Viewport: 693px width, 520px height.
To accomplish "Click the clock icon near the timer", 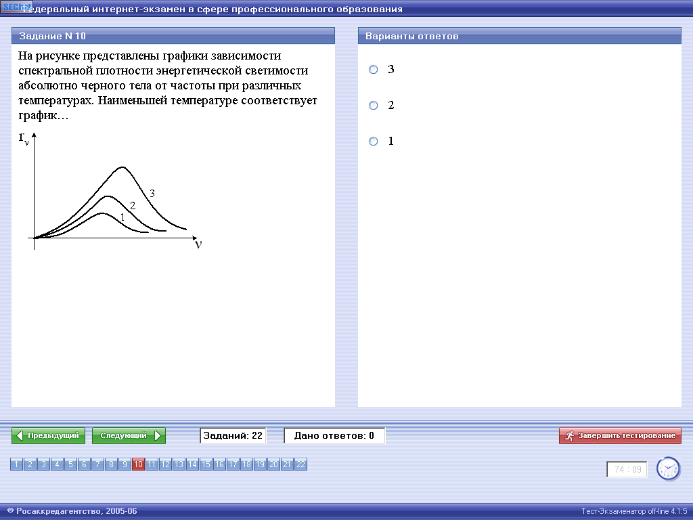I will pos(668,469).
